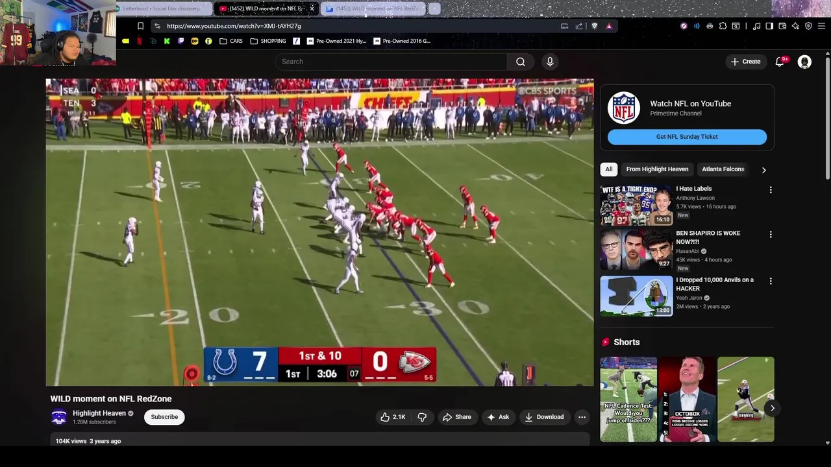
Task: Open Highlight Heaven channel name link
Action: pyautogui.click(x=99, y=413)
